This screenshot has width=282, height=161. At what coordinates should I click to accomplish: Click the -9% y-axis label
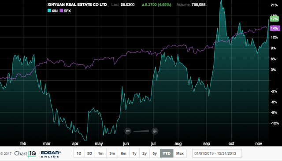coord(274,112)
